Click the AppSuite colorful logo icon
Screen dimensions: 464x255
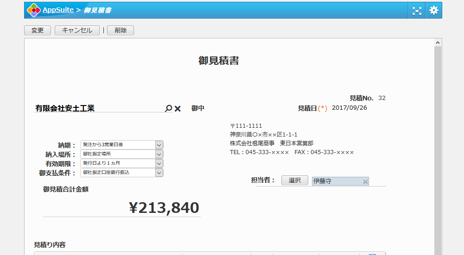(x=34, y=10)
